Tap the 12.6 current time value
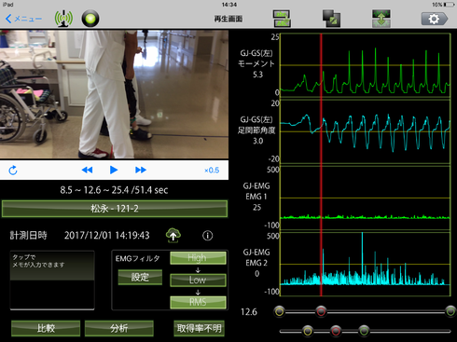Viewport: 457px width, 342px height. pyautogui.click(x=249, y=311)
